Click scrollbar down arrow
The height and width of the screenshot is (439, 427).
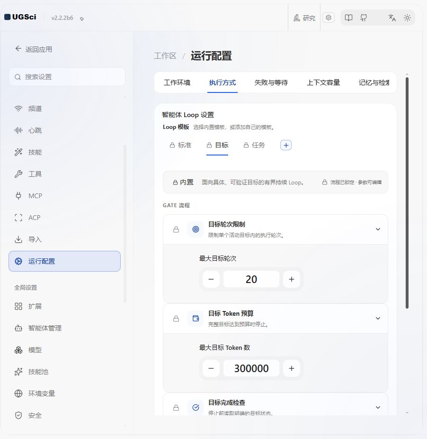click(407, 412)
